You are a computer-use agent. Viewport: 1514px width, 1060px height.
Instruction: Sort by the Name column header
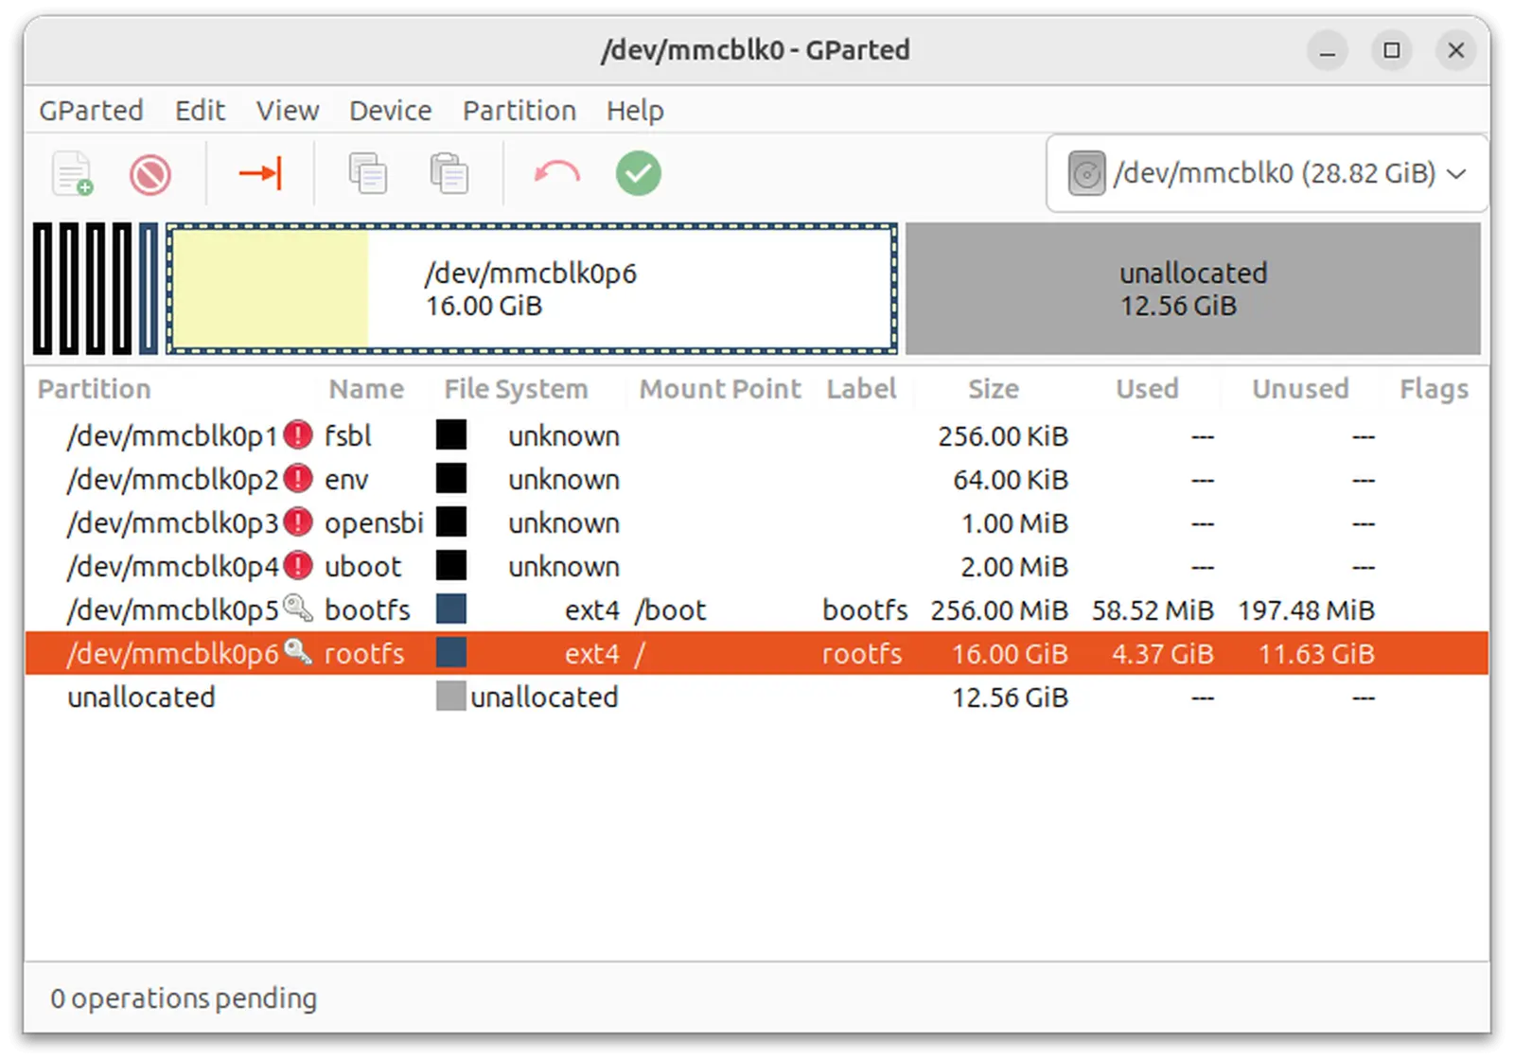coord(366,389)
